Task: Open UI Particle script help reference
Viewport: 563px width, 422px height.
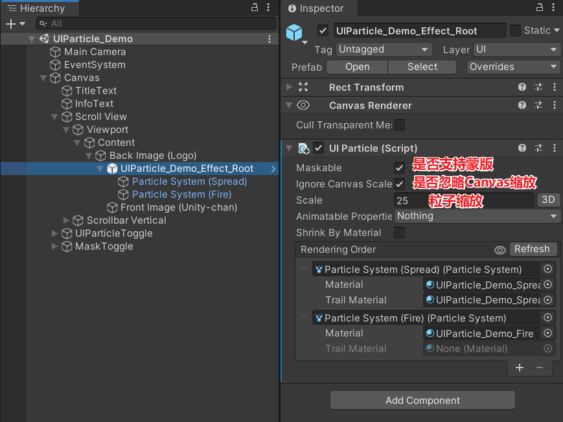Action: coord(522,148)
